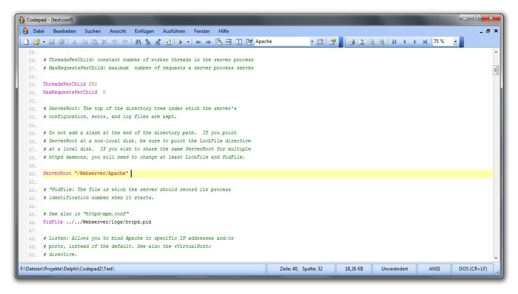
Task: Open print preview
Action: (x=361, y=41)
